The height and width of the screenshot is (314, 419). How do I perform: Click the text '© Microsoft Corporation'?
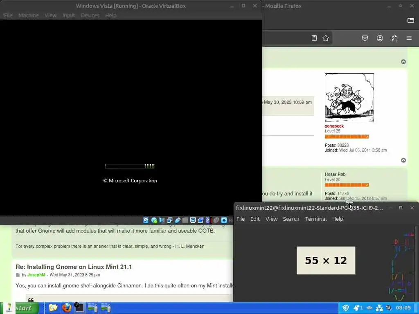click(x=130, y=181)
